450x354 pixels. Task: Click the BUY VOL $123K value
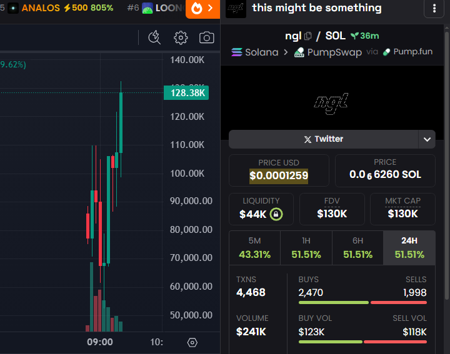pos(311,332)
